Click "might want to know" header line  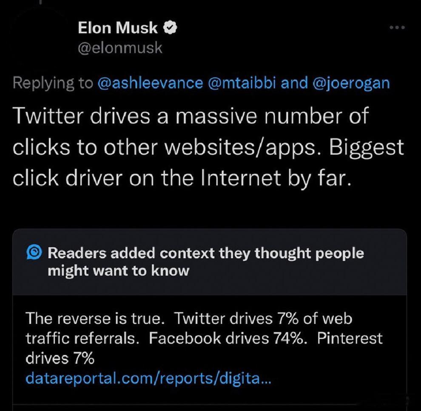(118, 271)
